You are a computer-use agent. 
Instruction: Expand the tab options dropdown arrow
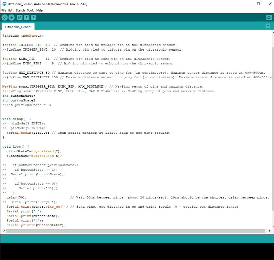tap(268, 26)
